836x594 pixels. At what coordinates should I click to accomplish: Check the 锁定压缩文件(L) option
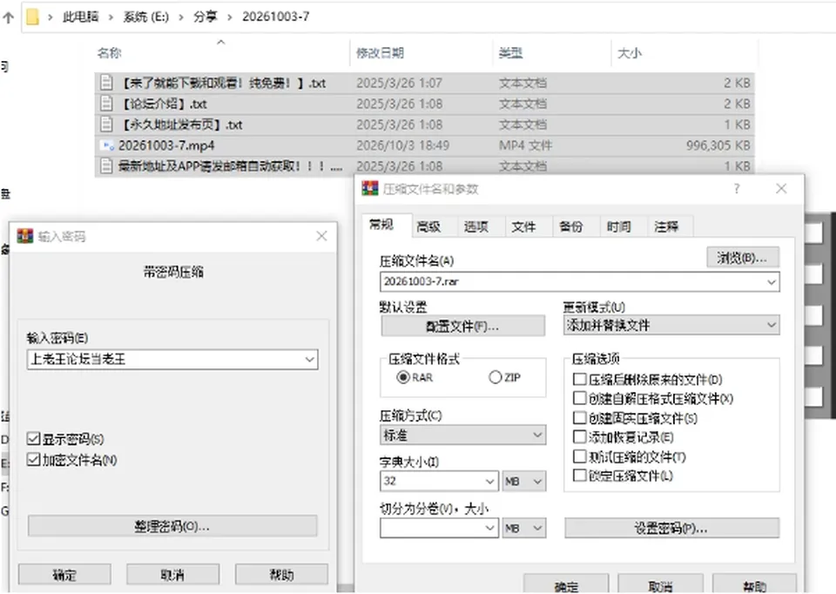click(x=580, y=476)
